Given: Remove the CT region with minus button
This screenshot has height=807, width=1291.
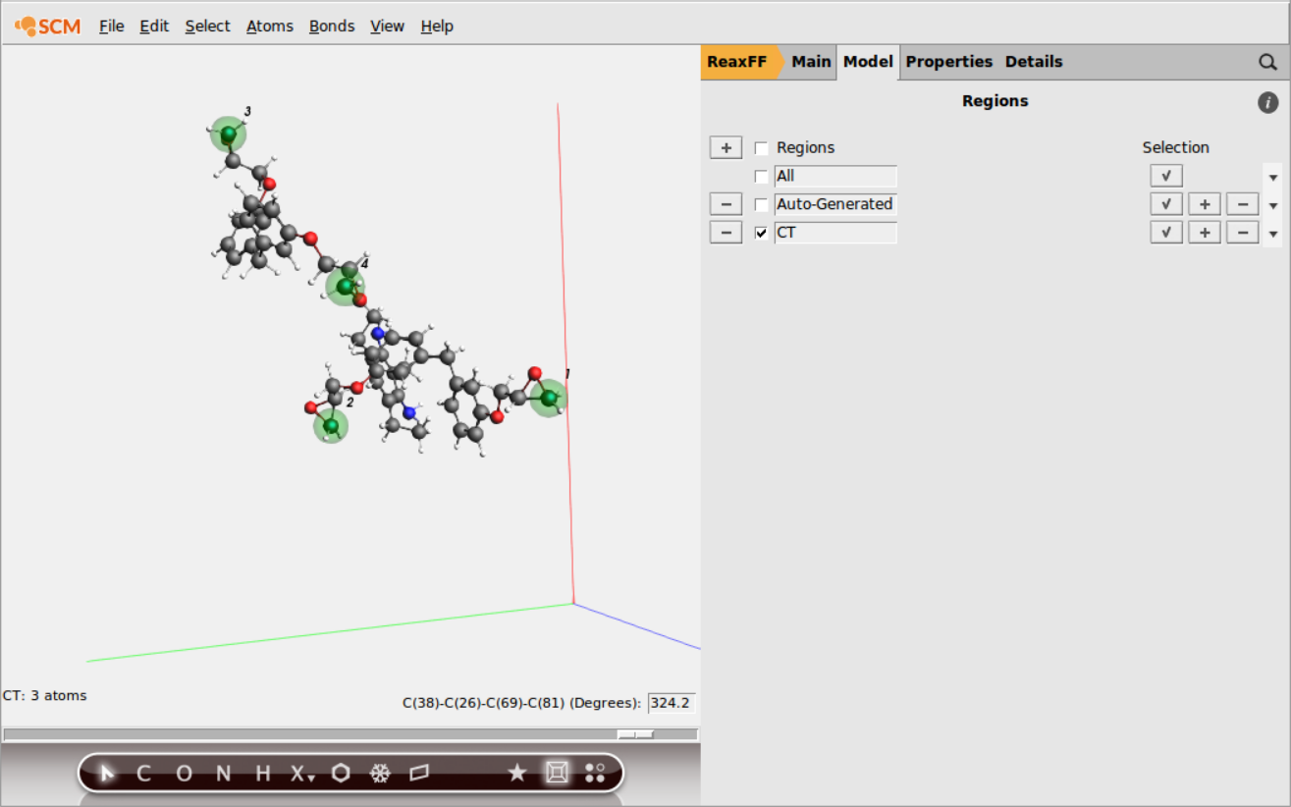Looking at the screenshot, I should (x=726, y=234).
